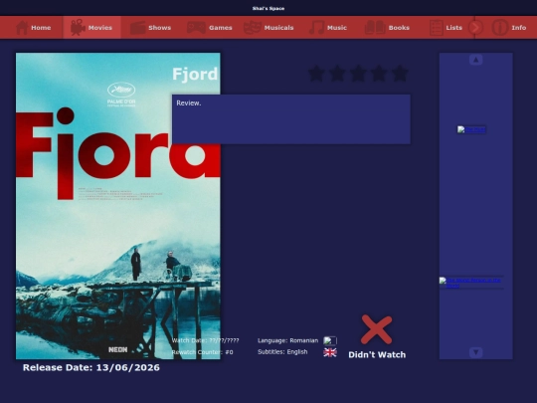Open the Movies section
Screen dimensions: 537x403
[91, 28]
